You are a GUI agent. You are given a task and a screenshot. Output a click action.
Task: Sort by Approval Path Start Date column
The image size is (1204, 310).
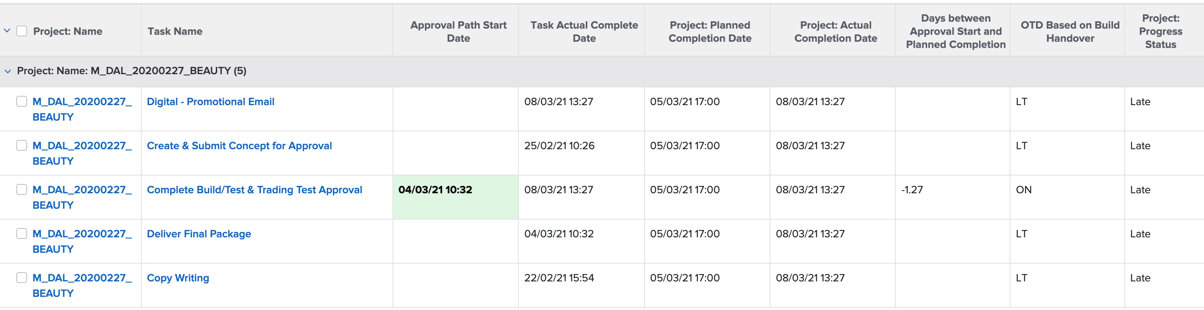pyautogui.click(x=458, y=31)
